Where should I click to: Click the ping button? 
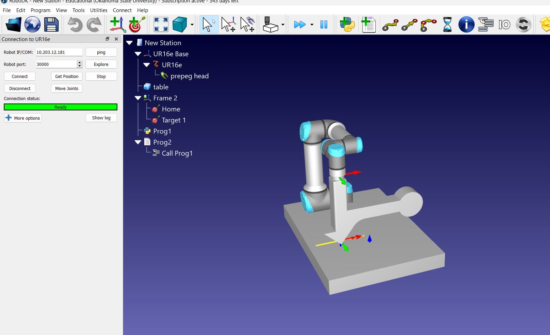coord(101,52)
